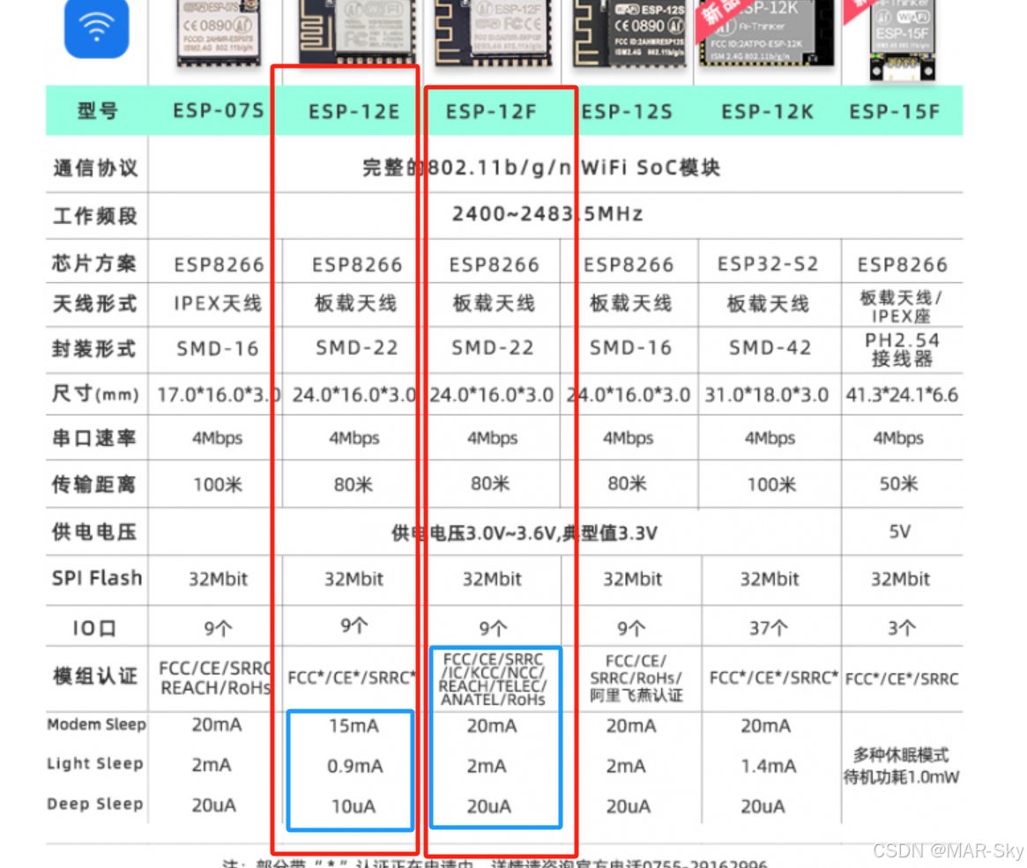Select the ESP-12F column header
Image resolution: width=1027 pixels, height=868 pixels.
(x=491, y=112)
